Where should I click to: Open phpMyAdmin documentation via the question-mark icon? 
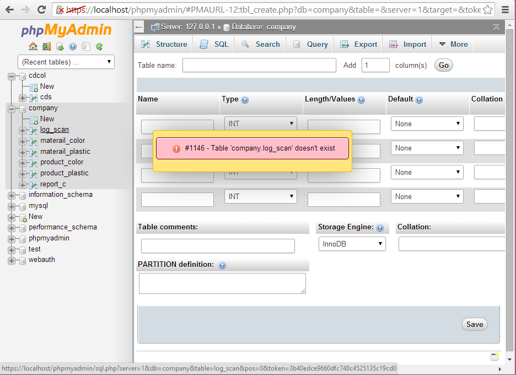click(73, 47)
